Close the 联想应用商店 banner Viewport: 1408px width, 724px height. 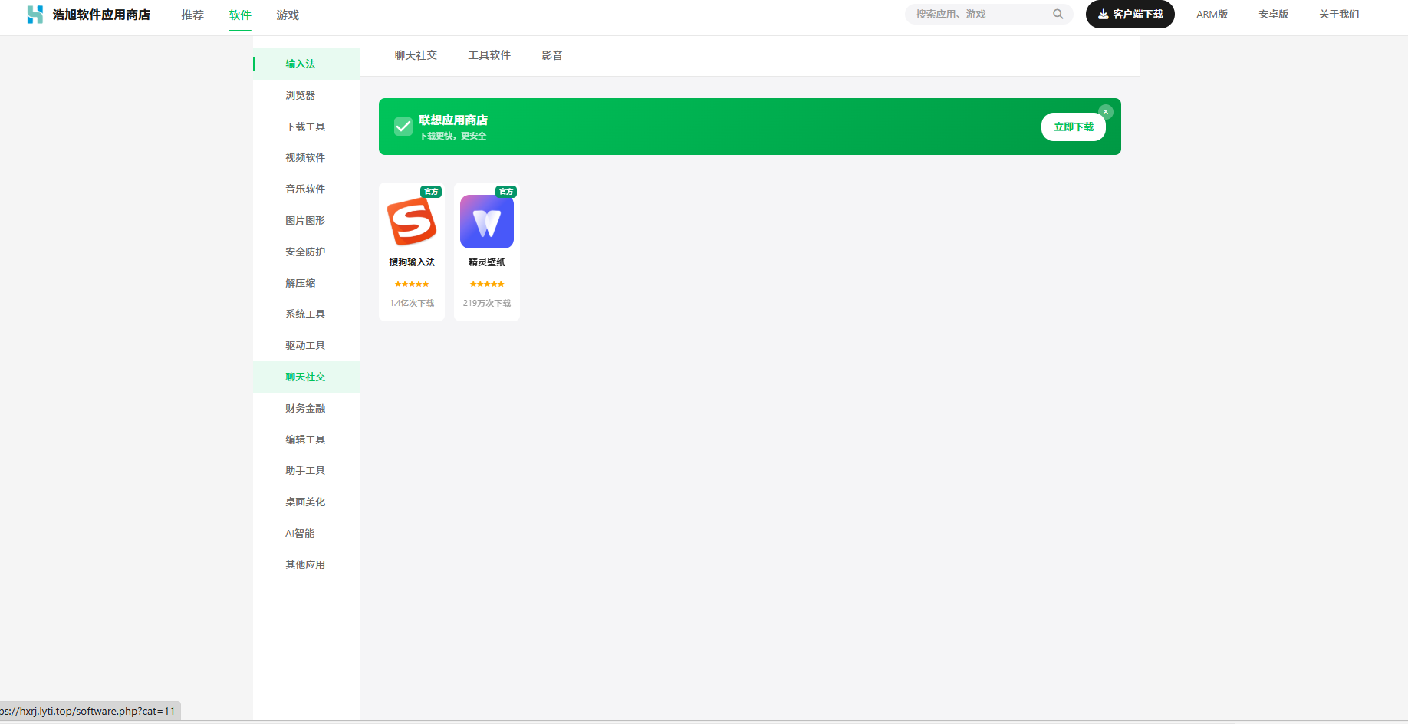click(x=1106, y=111)
